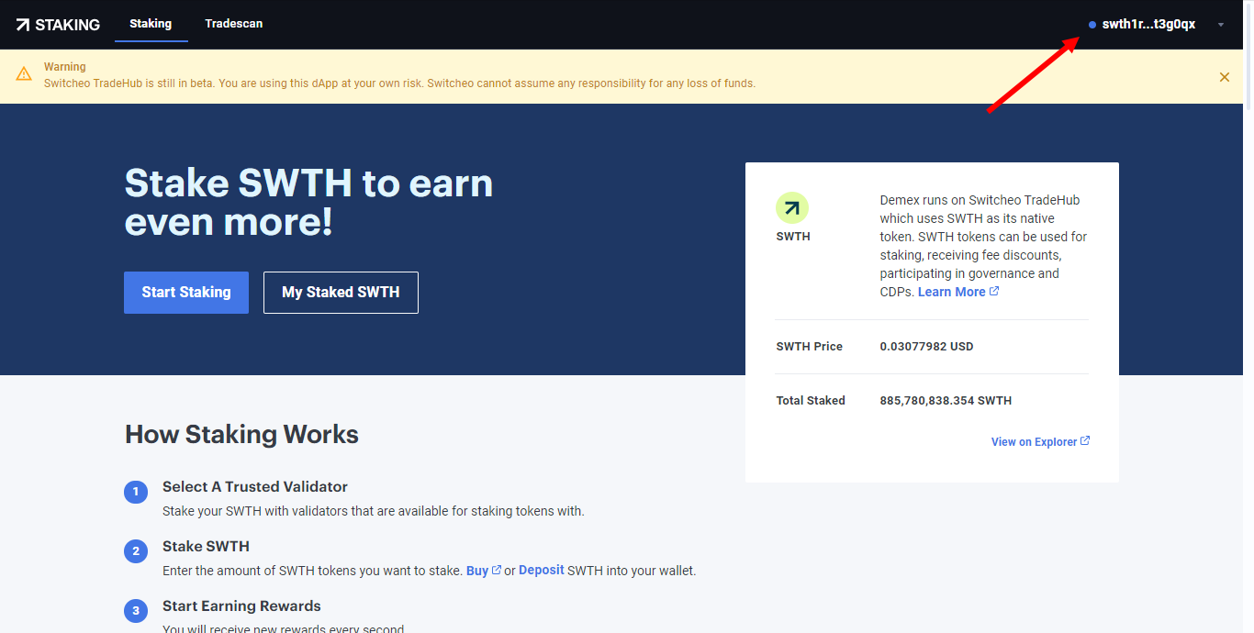The image size is (1254, 633).
Task: Click 'Total Staked' label
Action: [811, 401]
